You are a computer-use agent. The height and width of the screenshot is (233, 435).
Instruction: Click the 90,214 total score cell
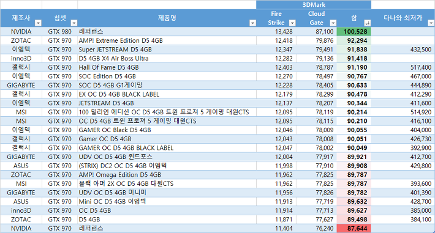tap(354, 112)
